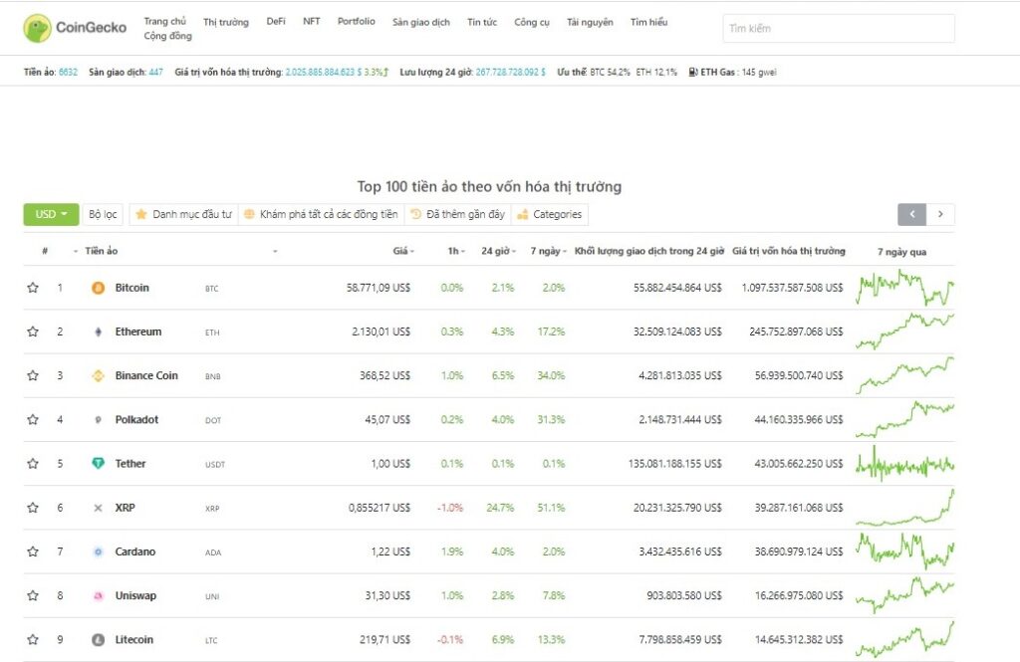
Task: Click the Litecoin coin icon
Action: pos(99,640)
